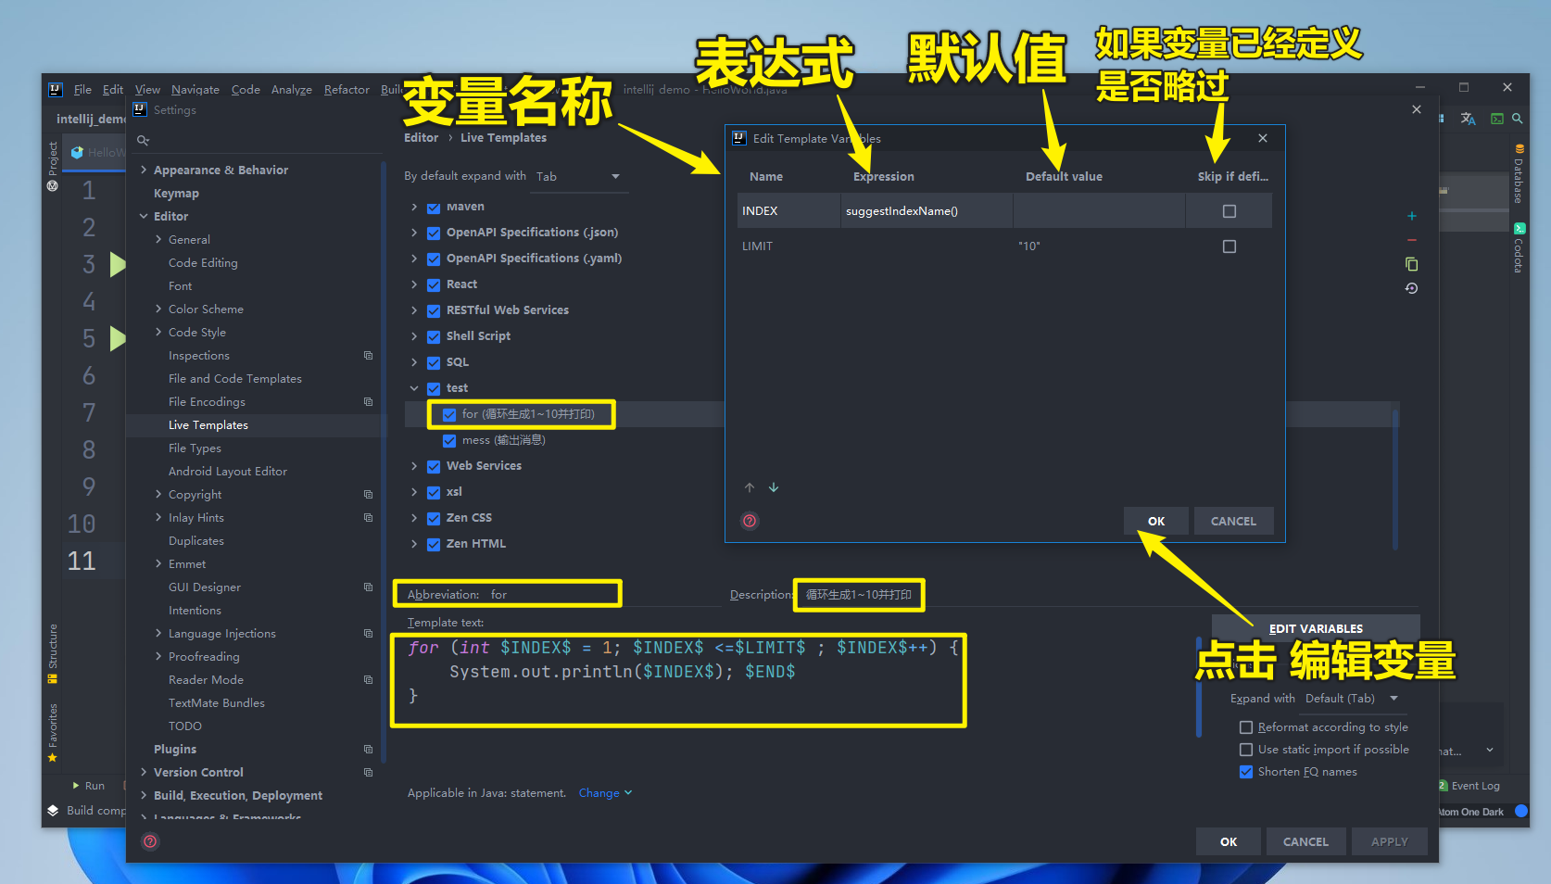This screenshot has height=884, width=1551.
Task: Open the Database tool window tab
Action: tap(1519, 174)
